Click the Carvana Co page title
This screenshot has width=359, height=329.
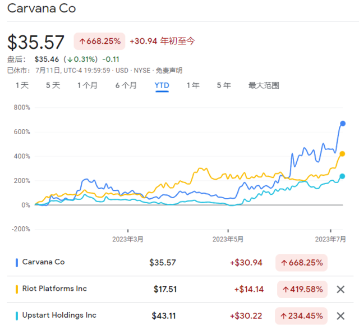pyautogui.click(x=42, y=8)
